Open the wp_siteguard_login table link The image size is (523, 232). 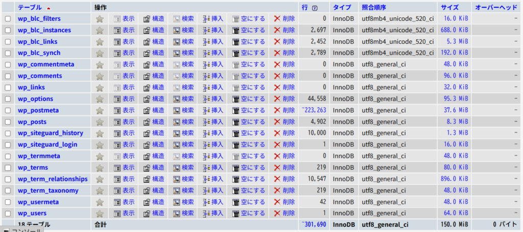click(x=47, y=145)
